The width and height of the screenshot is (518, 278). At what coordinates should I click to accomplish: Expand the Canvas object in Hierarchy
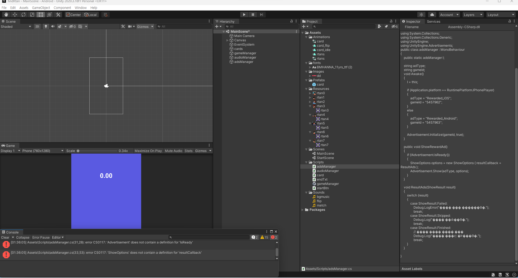(227, 40)
